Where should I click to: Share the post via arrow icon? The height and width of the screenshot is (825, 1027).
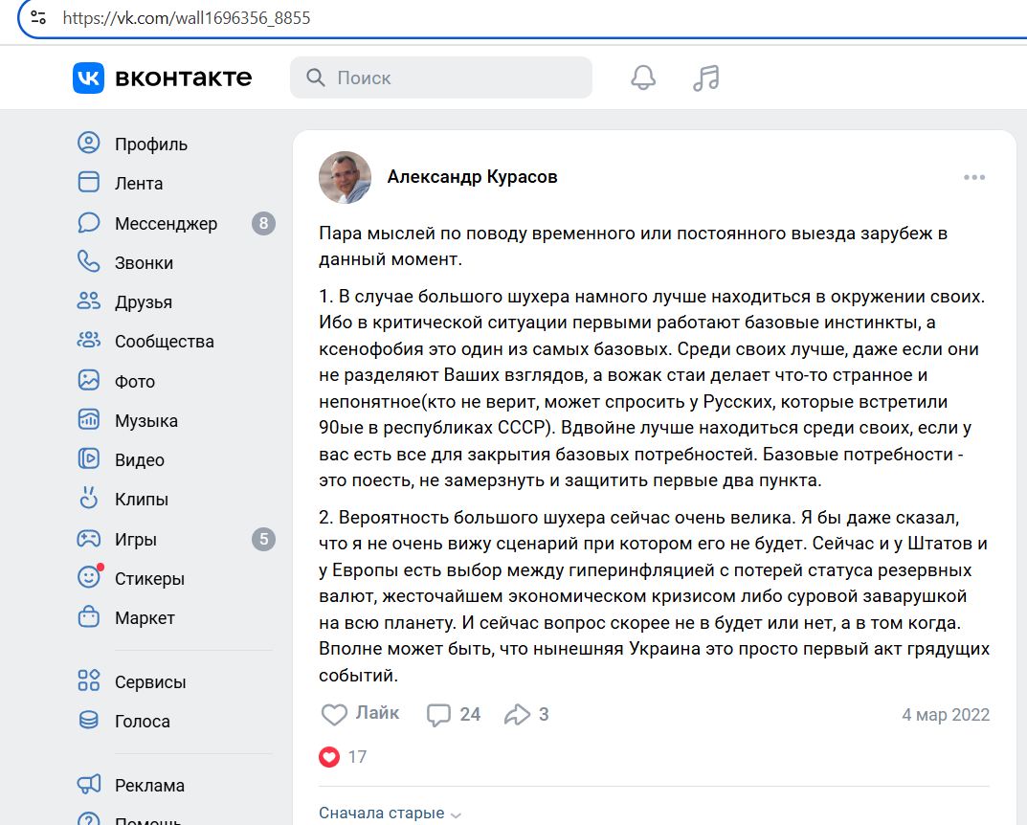[517, 715]
